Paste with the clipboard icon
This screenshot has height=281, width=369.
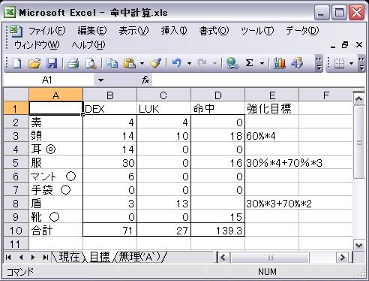coord(130,63)
